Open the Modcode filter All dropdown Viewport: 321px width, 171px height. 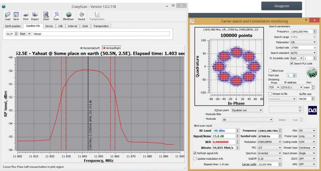coord(248,120)
